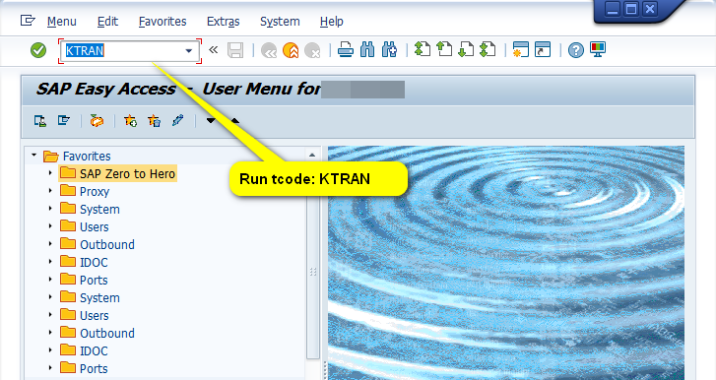This screenshot has height=380, width=716.
Task: Open the Help question mark icon
Action: [576, 50]
